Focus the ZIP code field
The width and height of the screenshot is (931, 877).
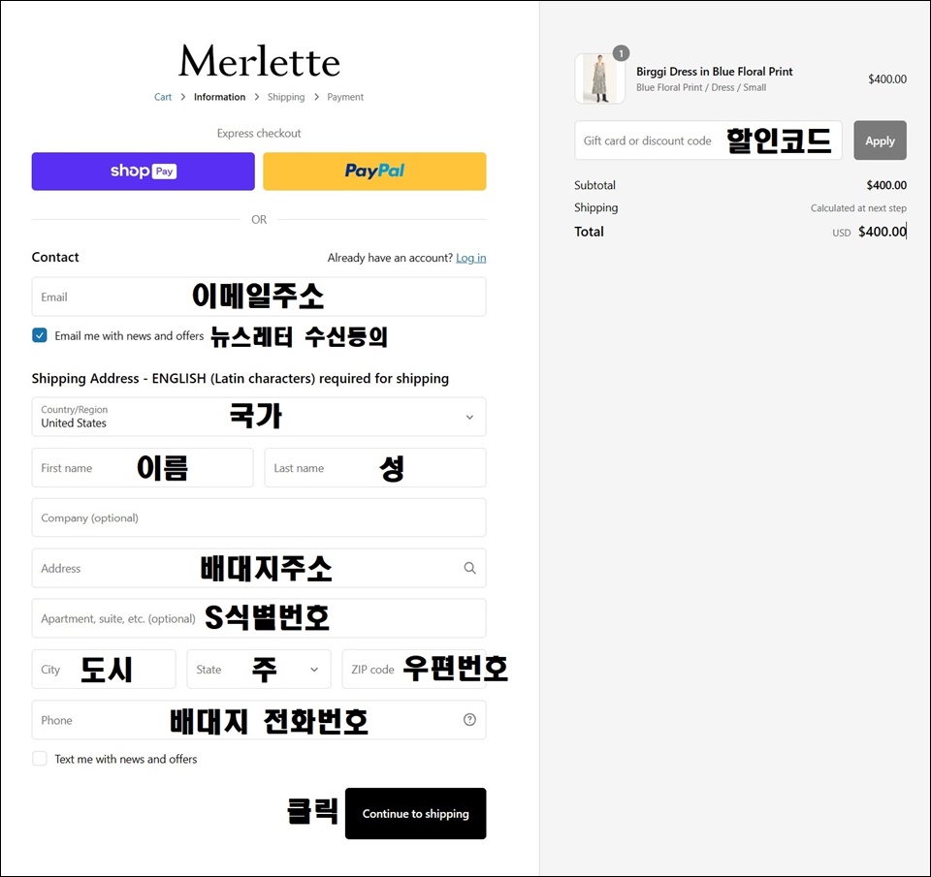[x=414, y=670]
